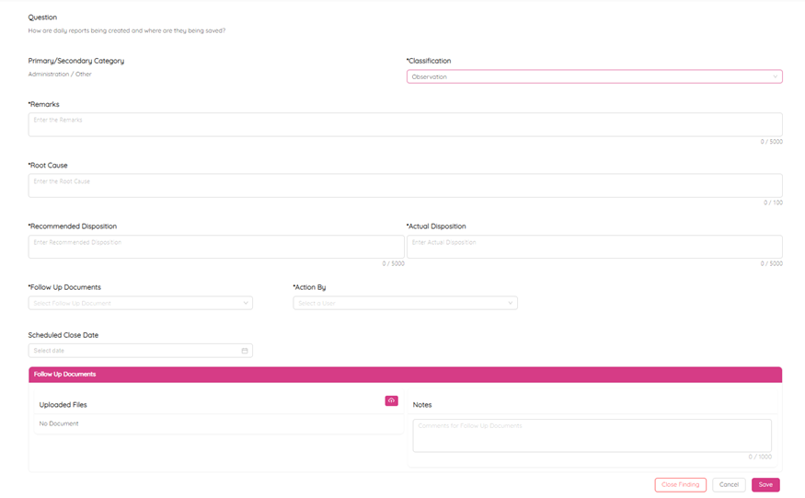Save the finding form

(x=765, y=485)
